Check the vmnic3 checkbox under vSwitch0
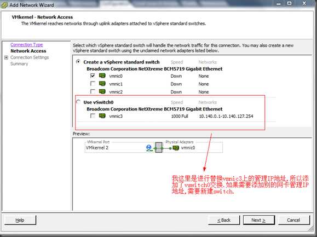 93,116
